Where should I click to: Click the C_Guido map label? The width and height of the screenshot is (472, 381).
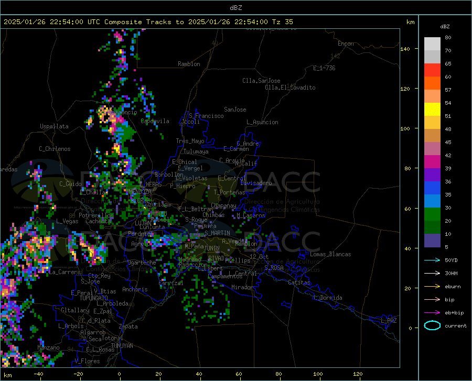70,184
